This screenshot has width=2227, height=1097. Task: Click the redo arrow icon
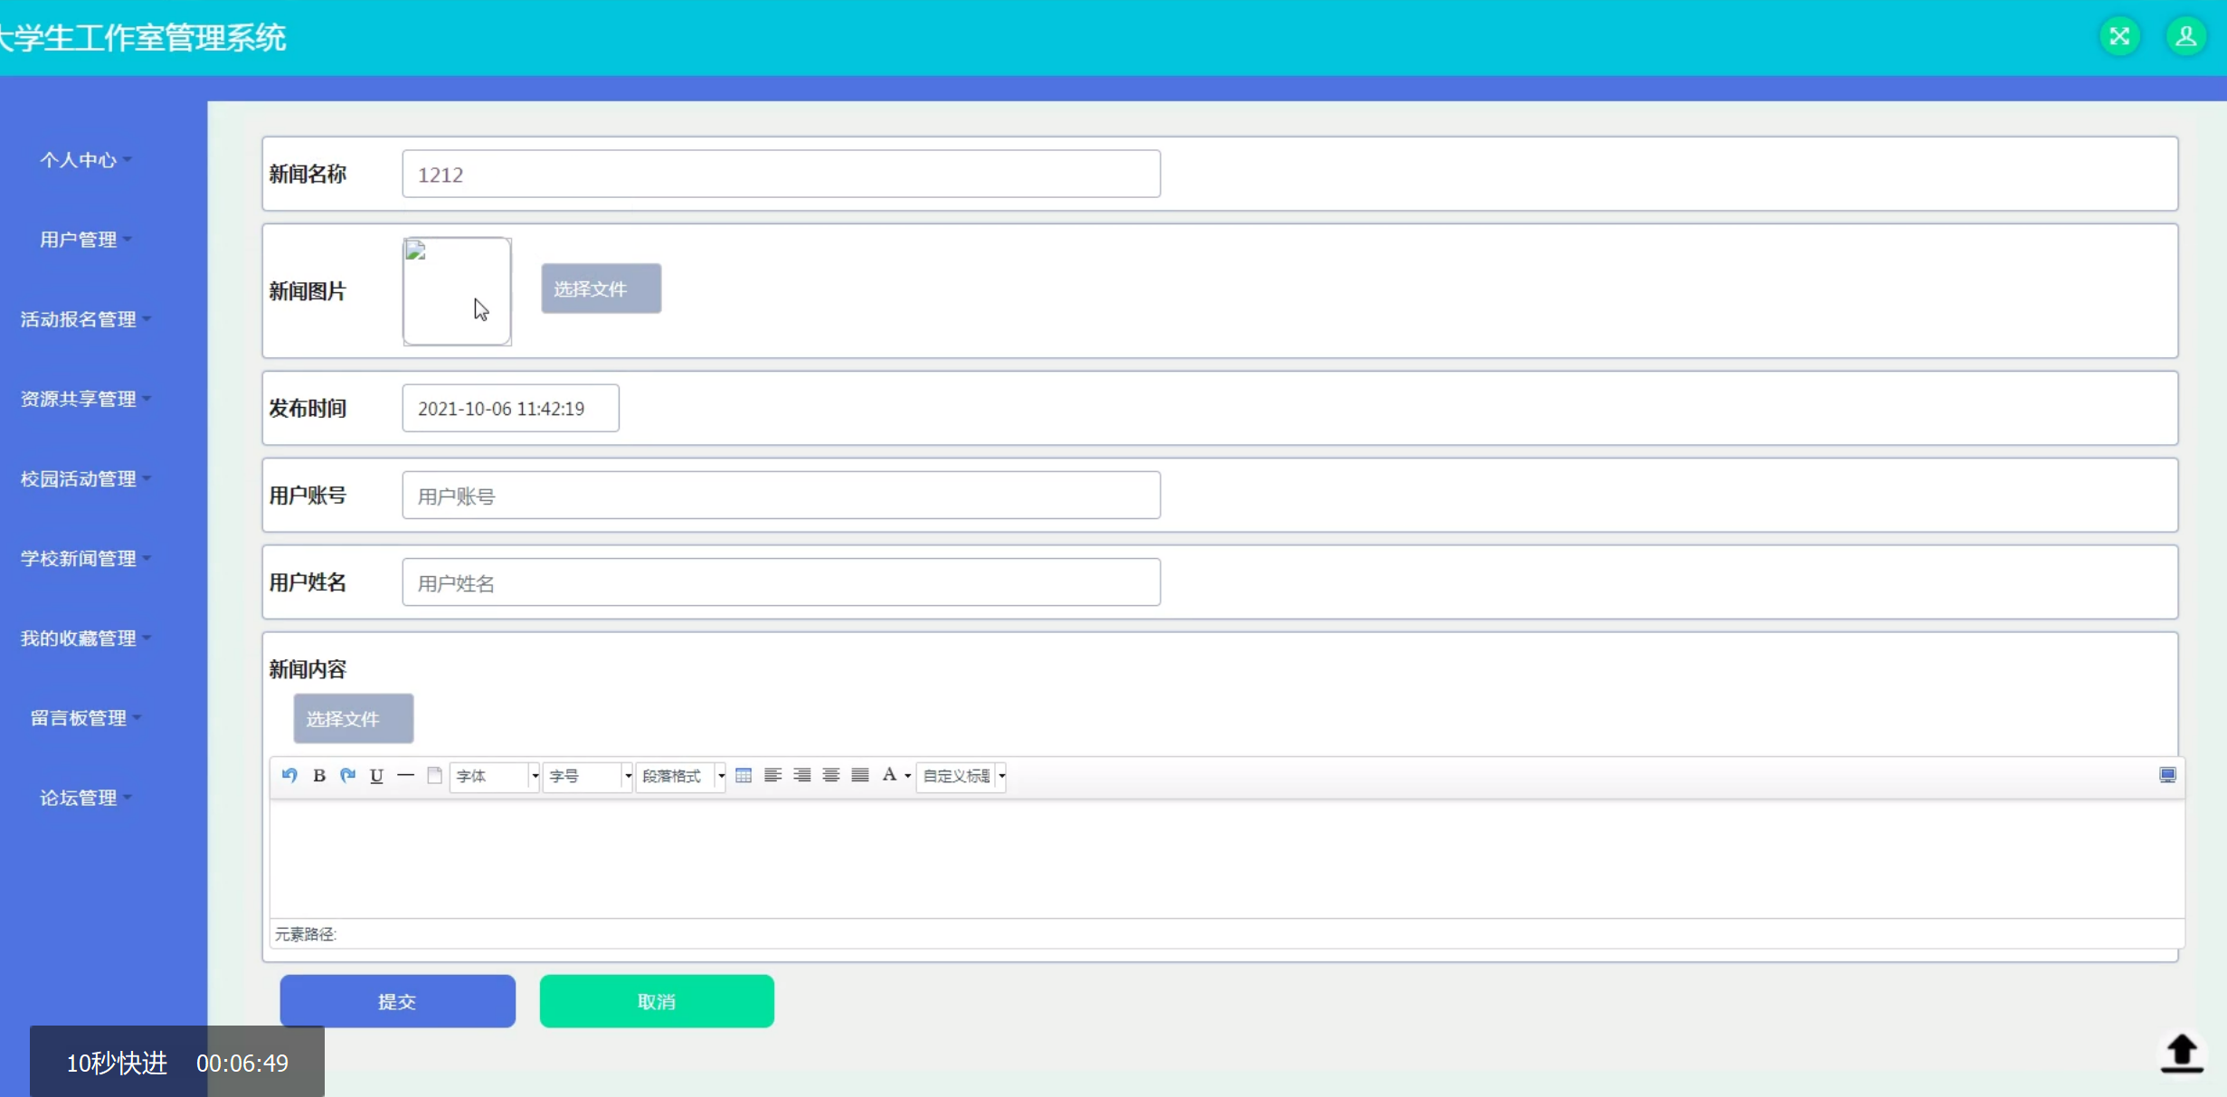point(347,775)
